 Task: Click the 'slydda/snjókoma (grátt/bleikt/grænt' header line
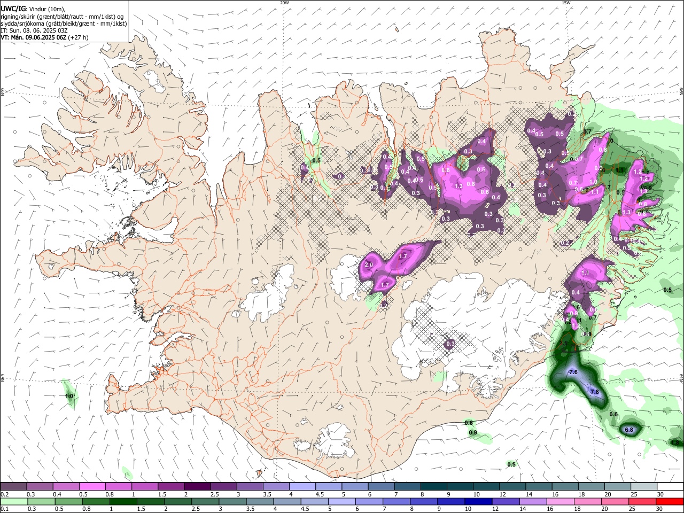click(64, 24)
